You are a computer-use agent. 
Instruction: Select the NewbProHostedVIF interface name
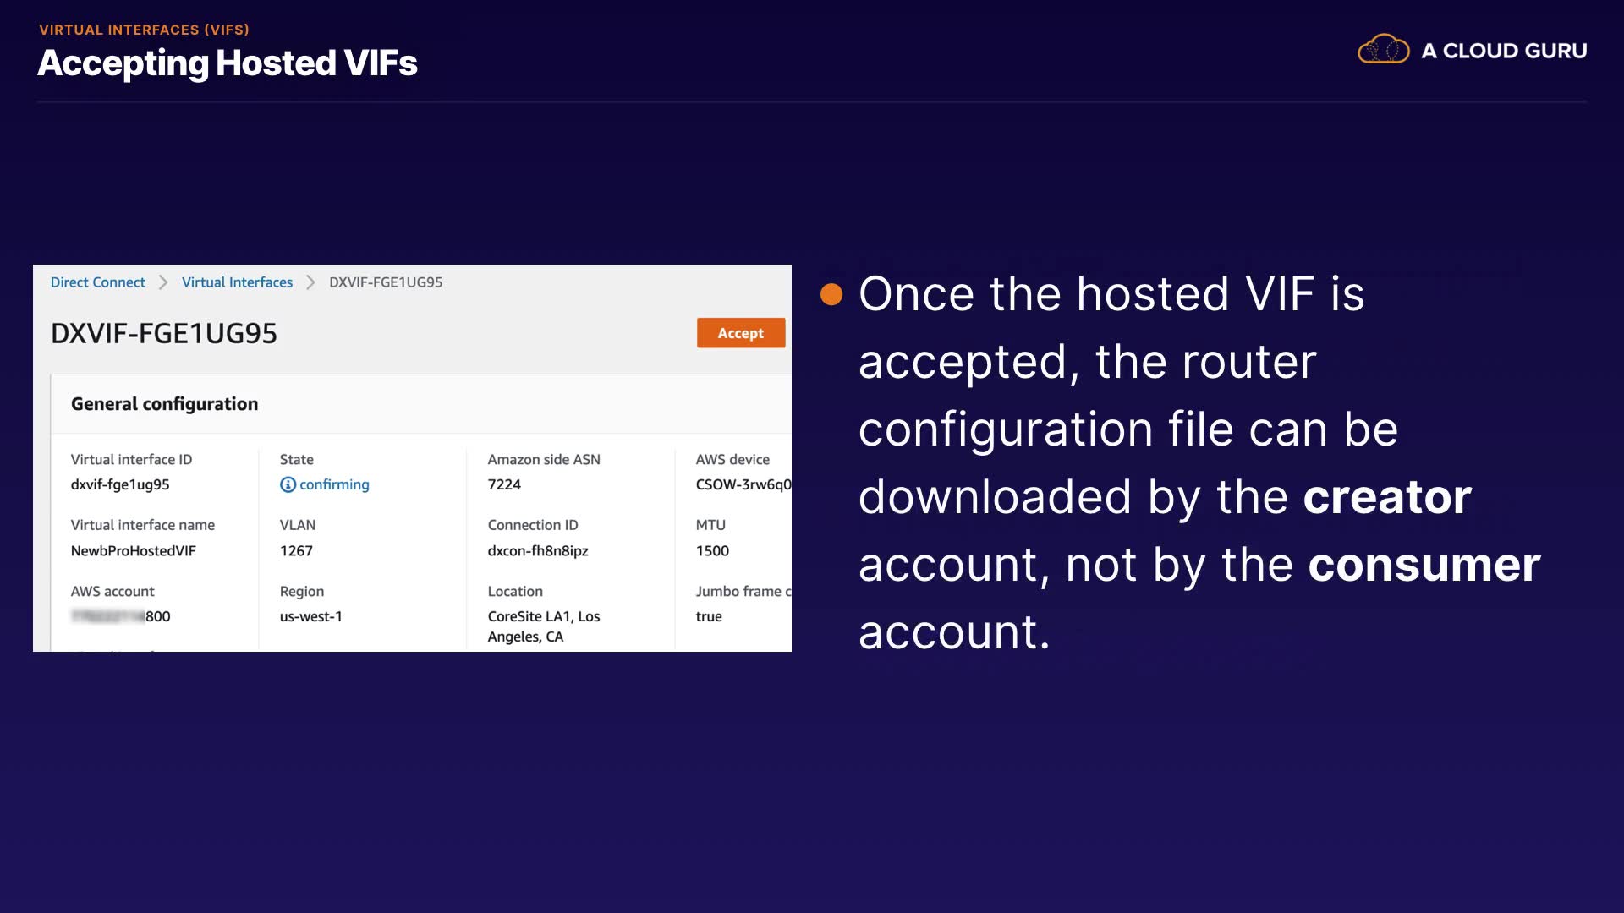(133, 550)
